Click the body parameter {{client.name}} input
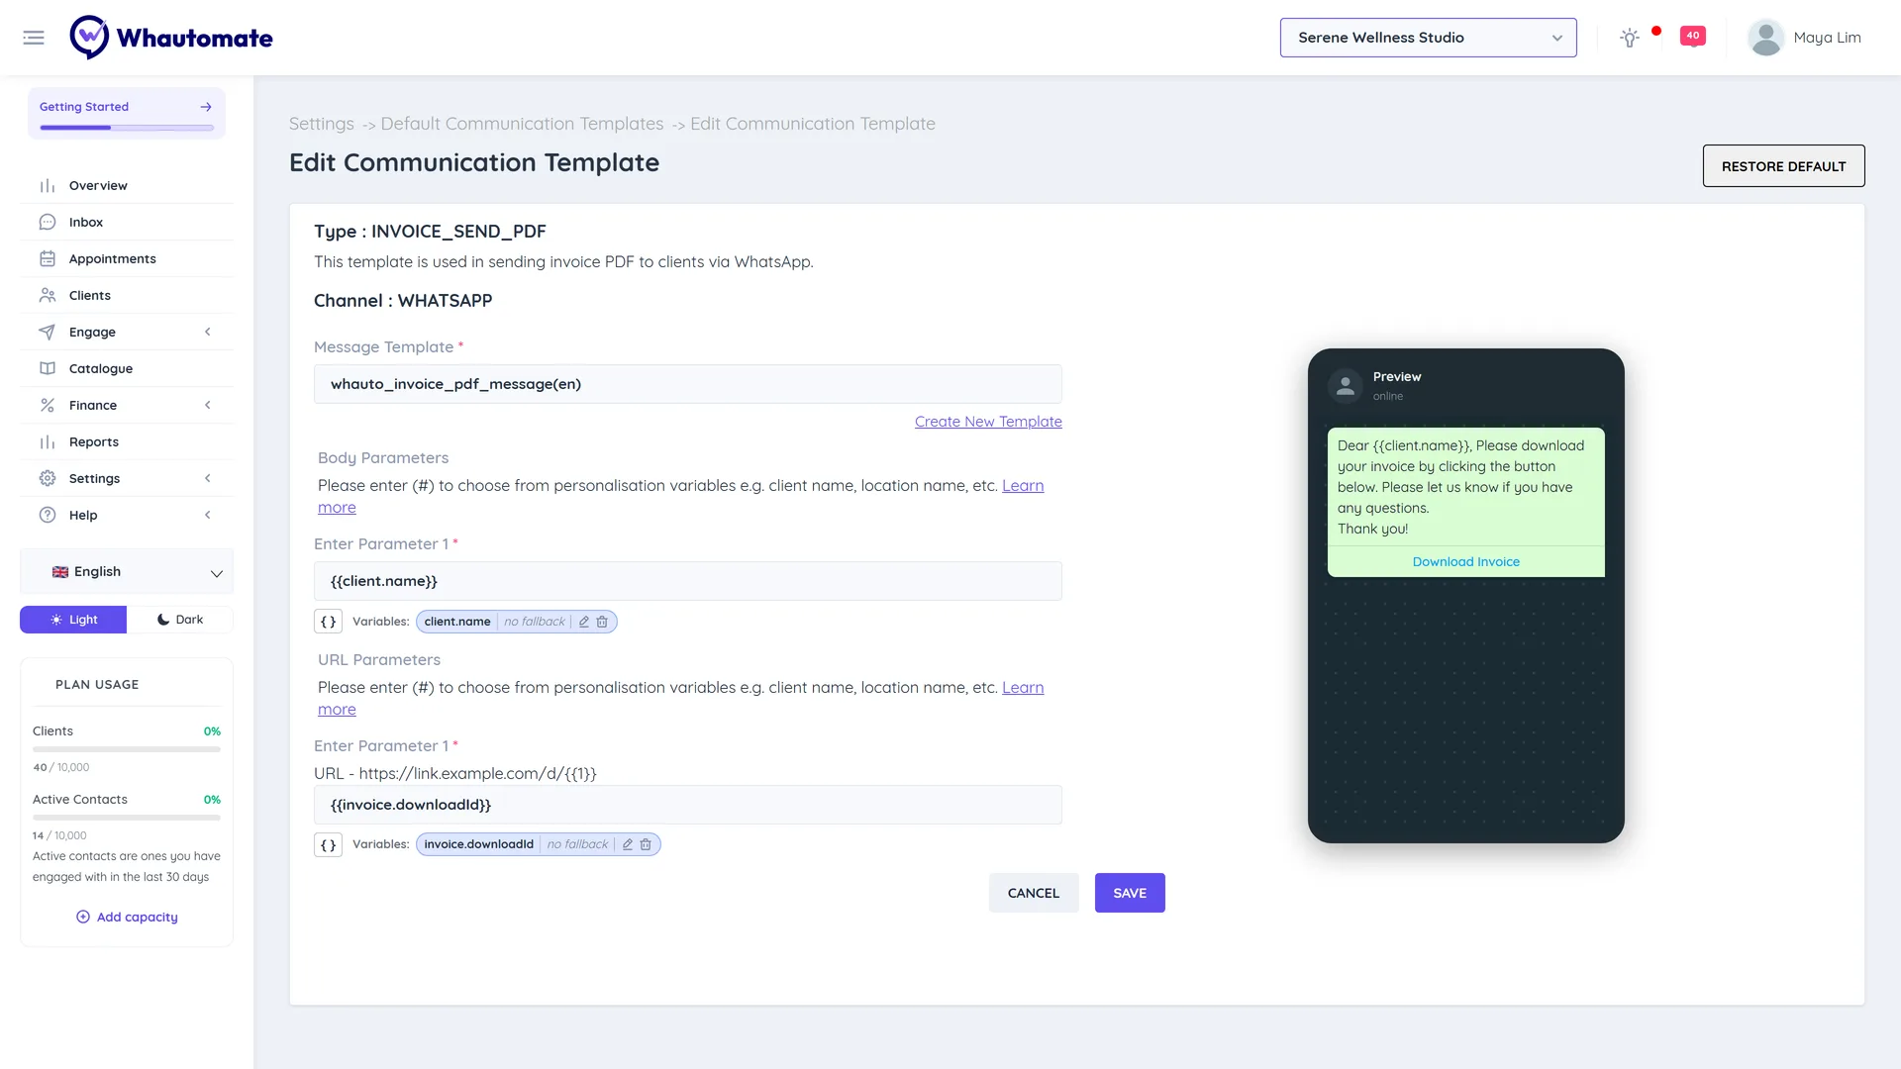The width and height of the screenshot is (1901, 1069). coord(688,581)
